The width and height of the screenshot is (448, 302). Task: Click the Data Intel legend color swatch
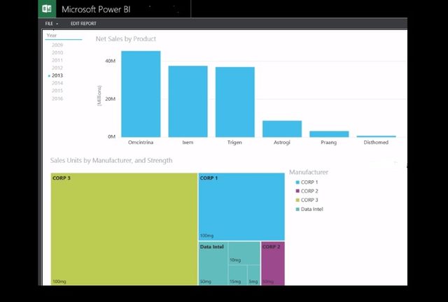(297, 209)
